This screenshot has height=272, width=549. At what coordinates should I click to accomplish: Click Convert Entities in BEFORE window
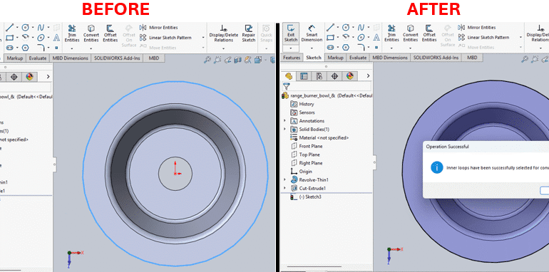(91, 33)
